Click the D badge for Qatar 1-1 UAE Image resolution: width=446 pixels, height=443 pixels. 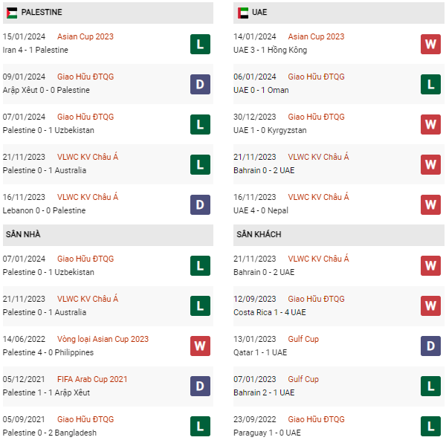pyautogui.click(x=431, y=346)
